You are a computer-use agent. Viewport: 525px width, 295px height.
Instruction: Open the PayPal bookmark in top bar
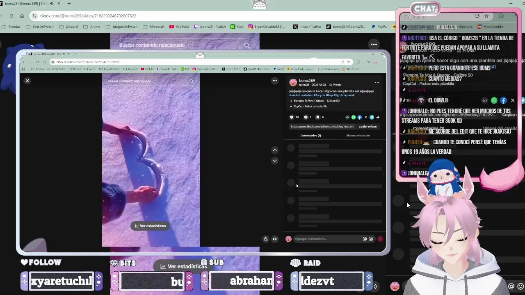point(379,27)
